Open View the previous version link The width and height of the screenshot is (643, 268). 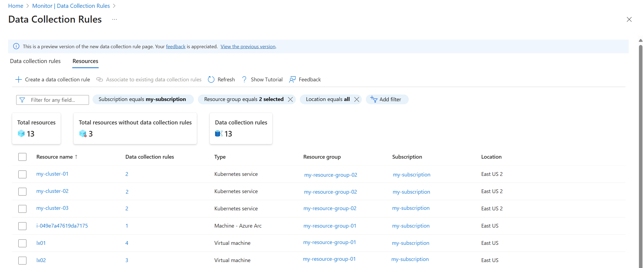coord(248,46)
